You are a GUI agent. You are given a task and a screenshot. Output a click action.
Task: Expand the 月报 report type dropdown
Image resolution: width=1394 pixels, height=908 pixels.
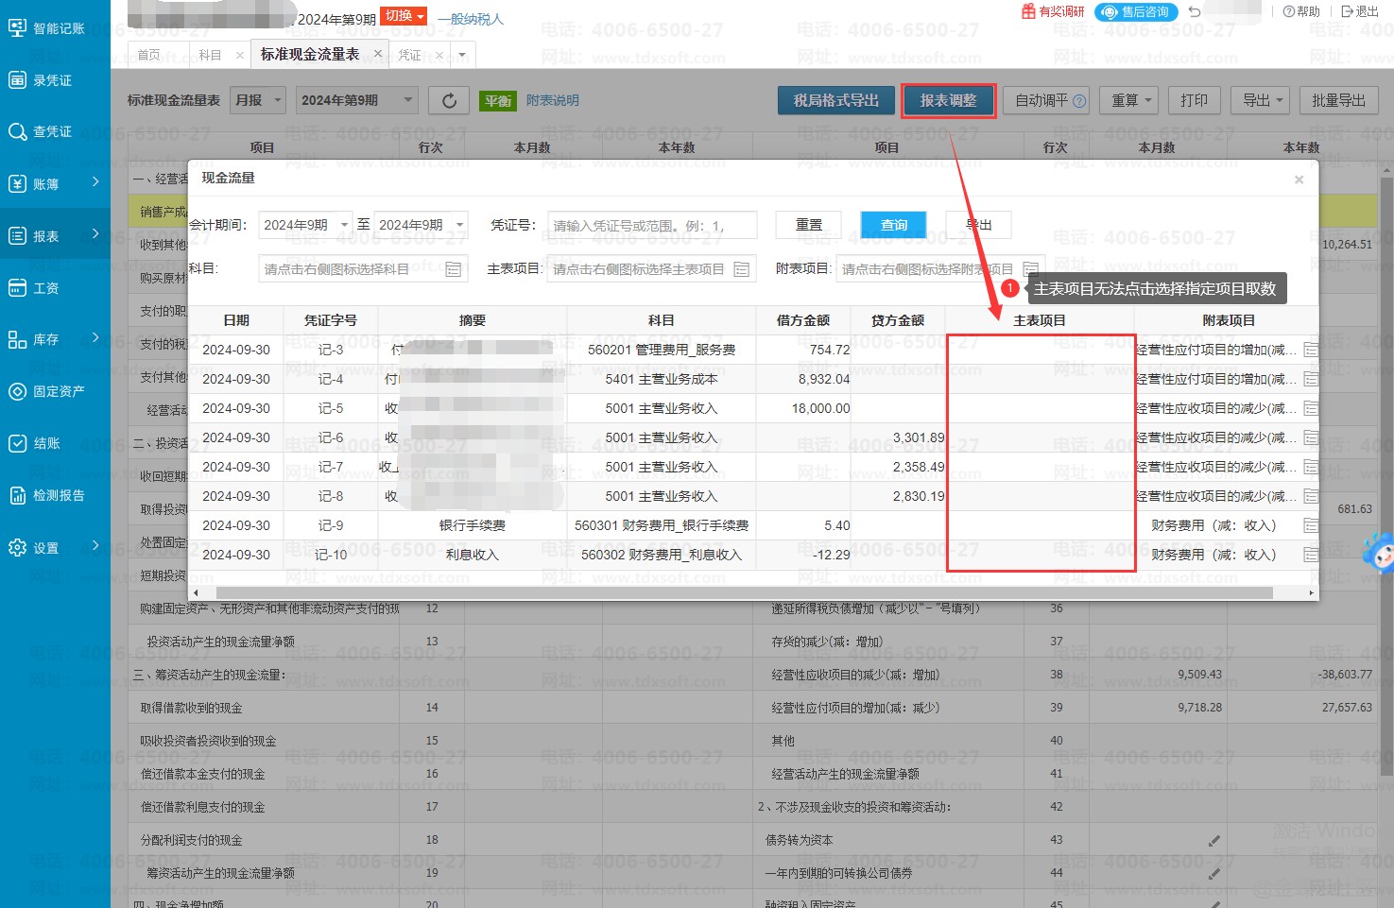tap(258, 100)
